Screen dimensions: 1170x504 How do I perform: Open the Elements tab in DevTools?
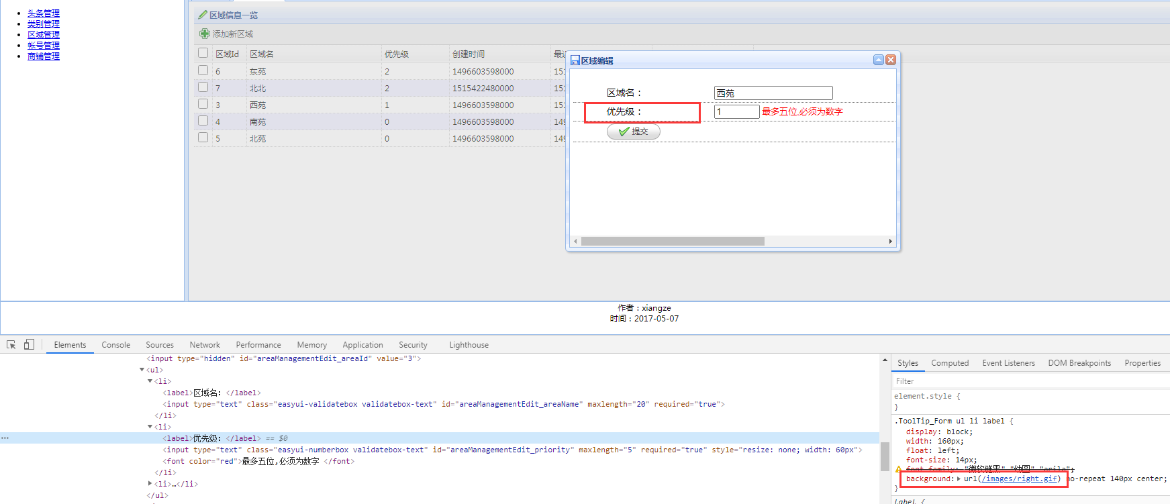click(x=70, y=345)
